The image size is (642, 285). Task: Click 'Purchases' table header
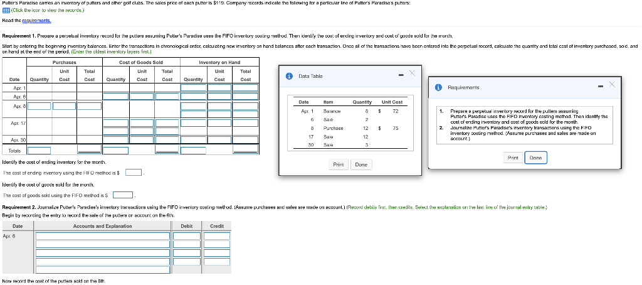65,62
